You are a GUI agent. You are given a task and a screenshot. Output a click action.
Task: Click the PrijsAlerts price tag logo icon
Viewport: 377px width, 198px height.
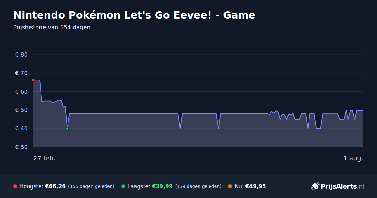(x=315, y=186)
